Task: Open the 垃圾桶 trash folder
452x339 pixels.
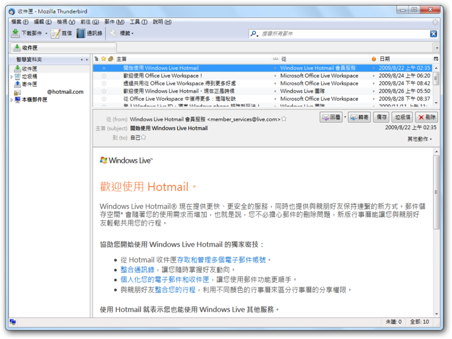Action: tap(18, 75)
